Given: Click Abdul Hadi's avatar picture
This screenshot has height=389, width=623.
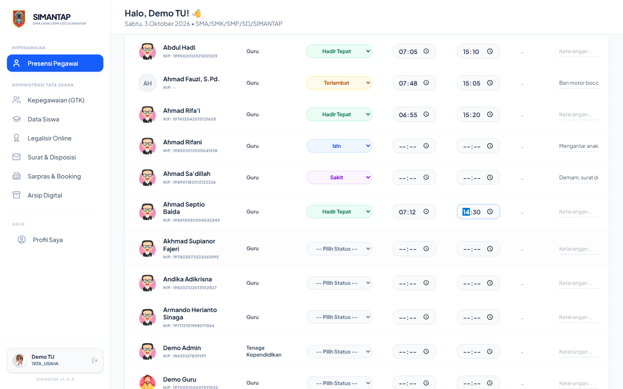Looking at the screenshot, I should click(148, 51).
